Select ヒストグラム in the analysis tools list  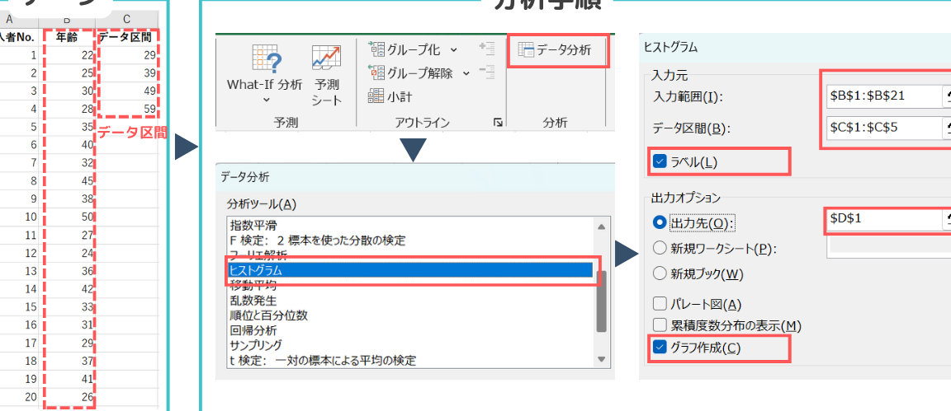click(x=410, y=271)
